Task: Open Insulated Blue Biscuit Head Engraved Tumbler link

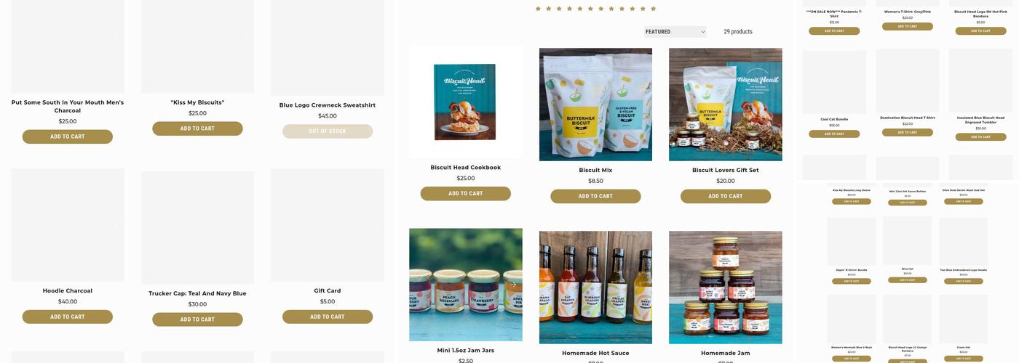Action: point(980,119)
